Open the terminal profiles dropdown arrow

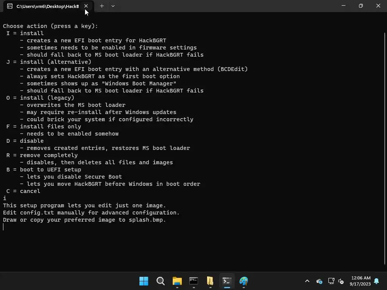pos(113,6)
